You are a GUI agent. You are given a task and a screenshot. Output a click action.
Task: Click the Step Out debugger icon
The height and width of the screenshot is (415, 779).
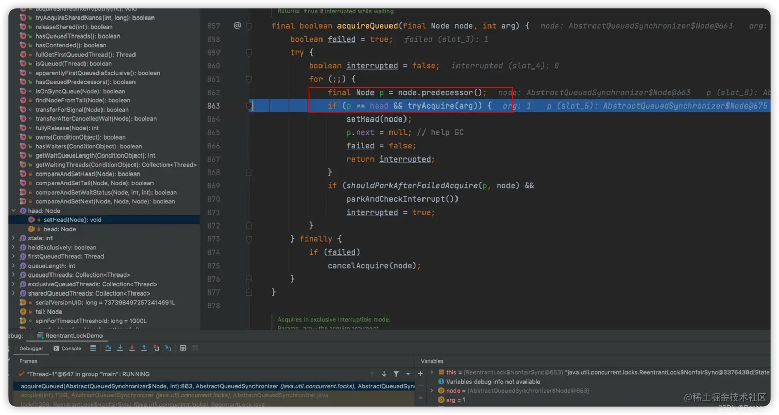[x=144, y=348]
